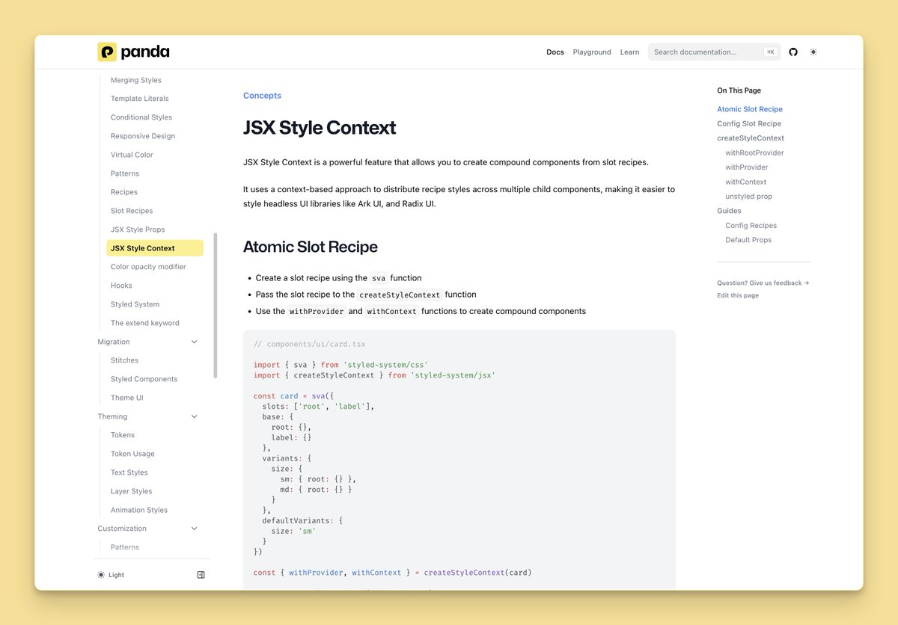This screenshot has width=898, height=625.
Task: Jump to Config Slot Recipe section
Action: click(x=749, y=123)
